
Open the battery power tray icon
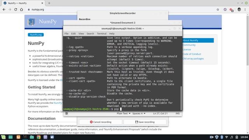(237, 137)
